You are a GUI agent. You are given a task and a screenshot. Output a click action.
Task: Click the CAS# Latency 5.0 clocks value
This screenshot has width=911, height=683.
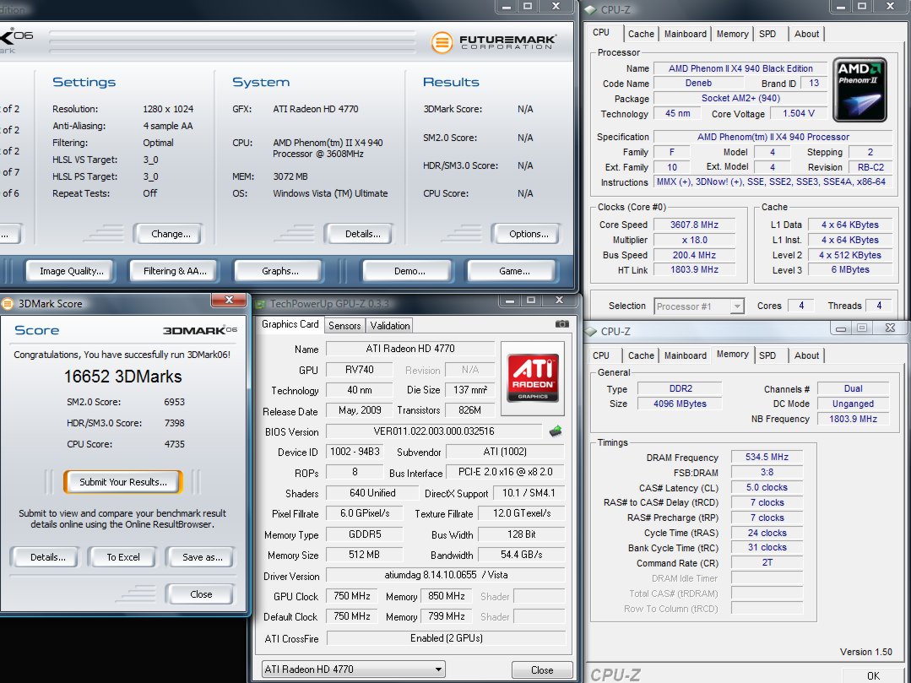pos(767,487)
